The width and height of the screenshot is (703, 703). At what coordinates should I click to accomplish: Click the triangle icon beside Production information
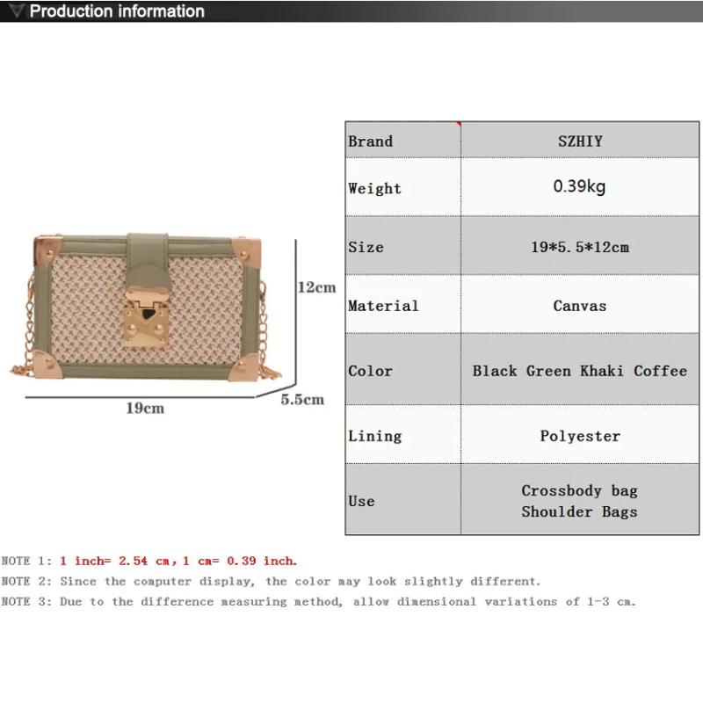(x=13, y=11)
